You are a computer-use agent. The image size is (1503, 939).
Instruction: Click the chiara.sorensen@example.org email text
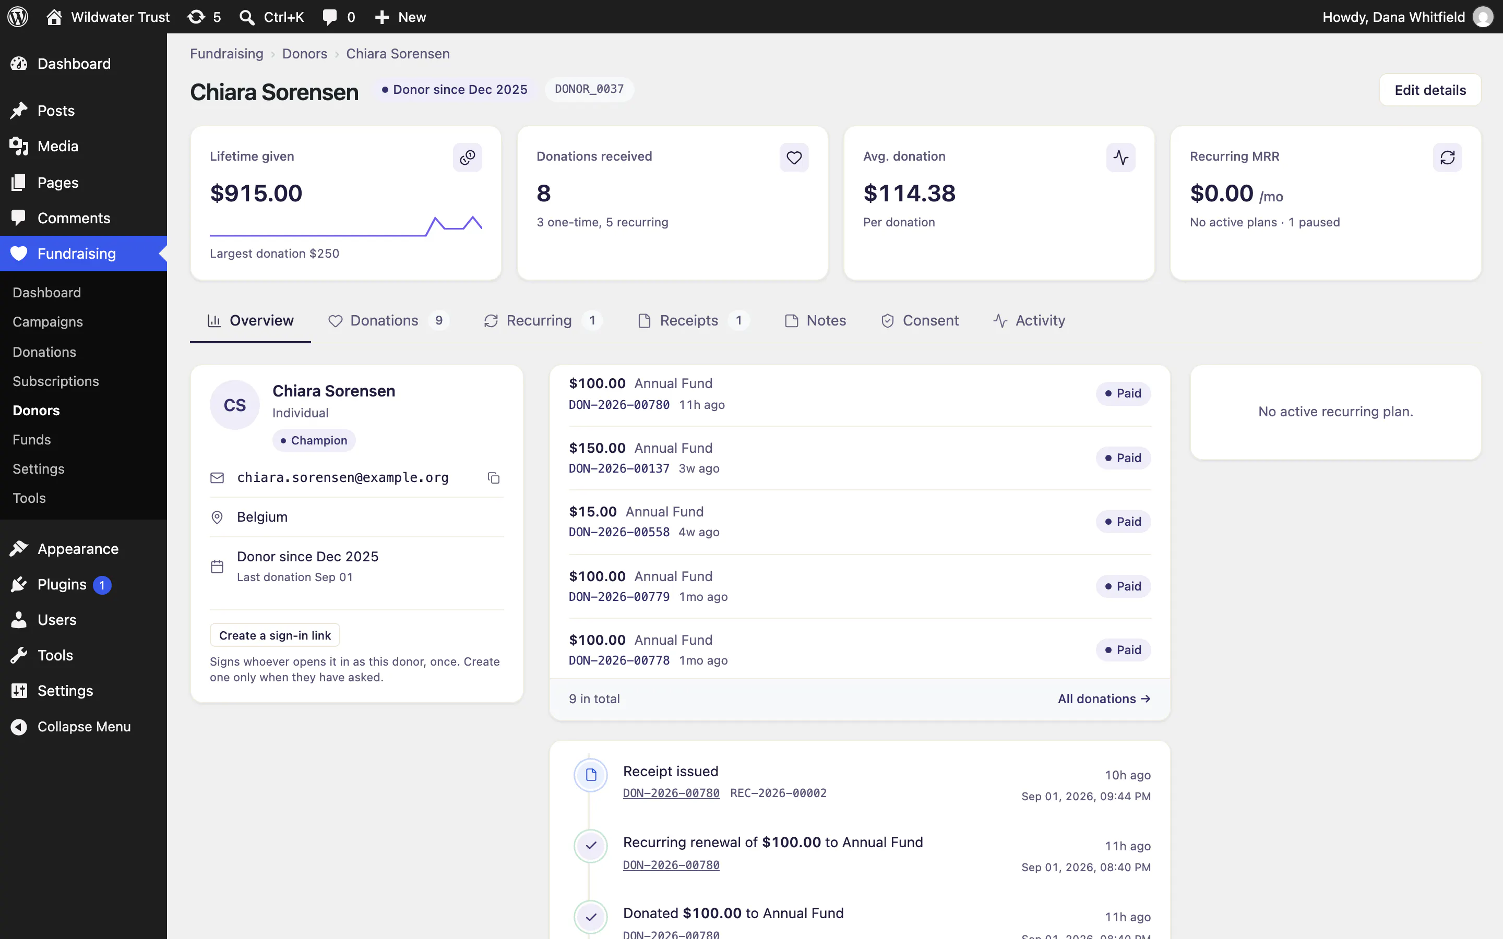tap(343, 477)
